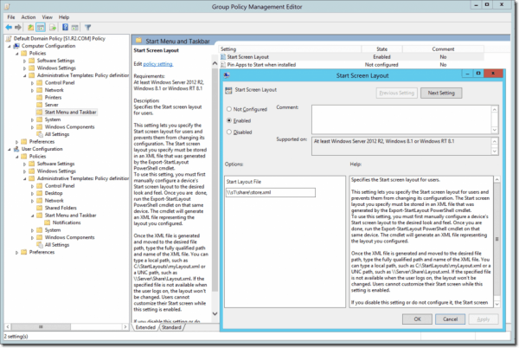The height and width of the screenshot is (348, 519).
Task: Click the Back arrow toolbar icon
Action: point(7,27)
